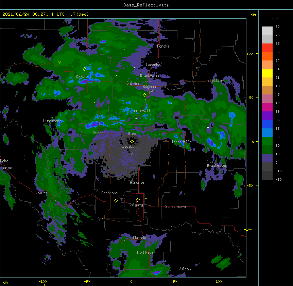This screenshot has width=293, height=286.
Task: Click the yellow diamond marker above Calgary label
Action: click(x=138, y=200)
